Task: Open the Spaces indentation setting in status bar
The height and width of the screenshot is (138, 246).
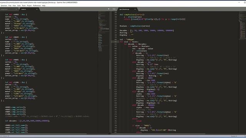Action: coord(234,136)
